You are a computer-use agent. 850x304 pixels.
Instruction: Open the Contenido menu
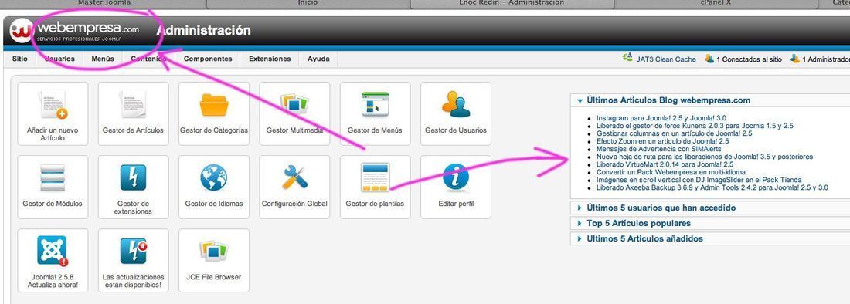point(148,59)
